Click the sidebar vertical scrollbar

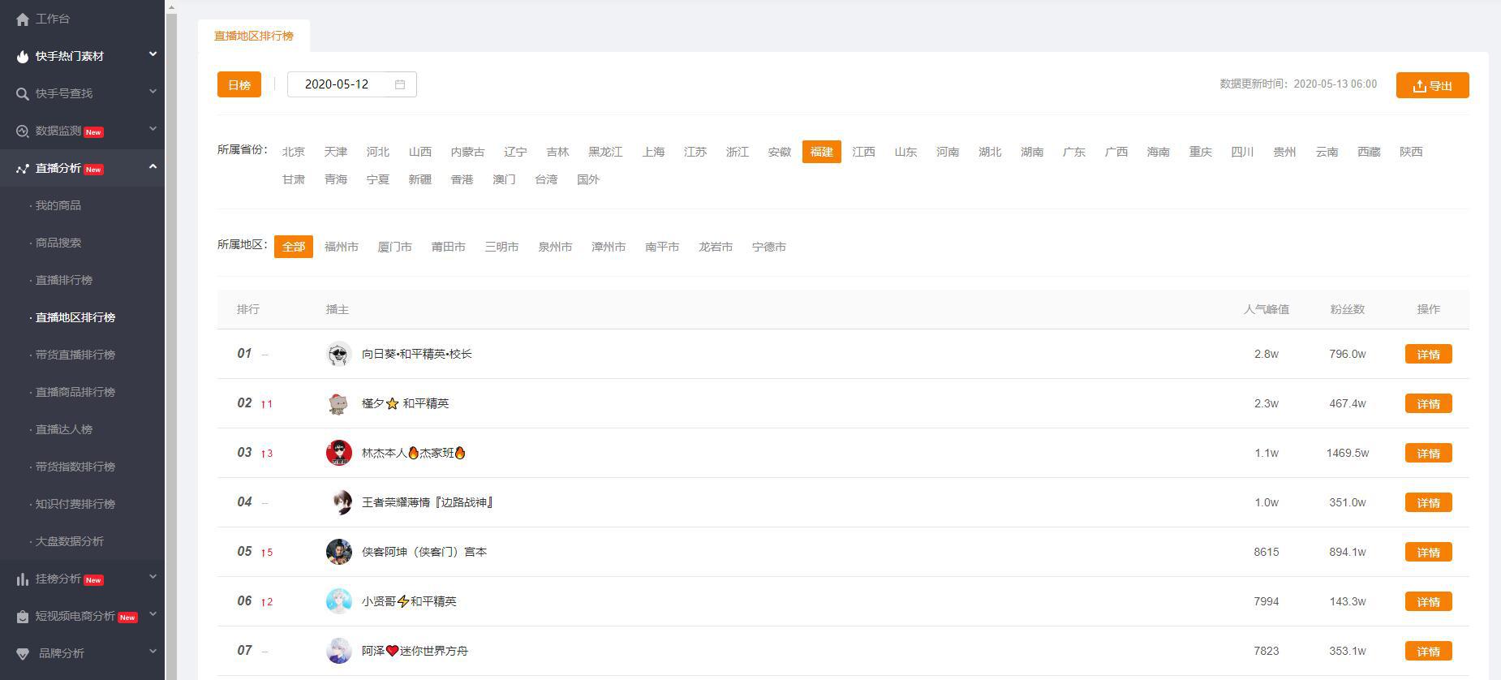[x=171, y=346]
